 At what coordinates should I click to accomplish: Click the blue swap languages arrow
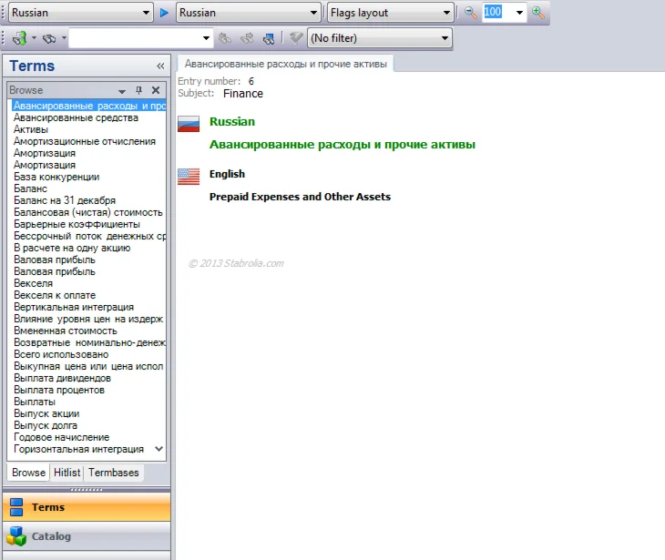(x=164, y=13)
